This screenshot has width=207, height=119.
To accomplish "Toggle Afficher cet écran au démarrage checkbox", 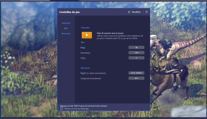I will coord(61,109).
